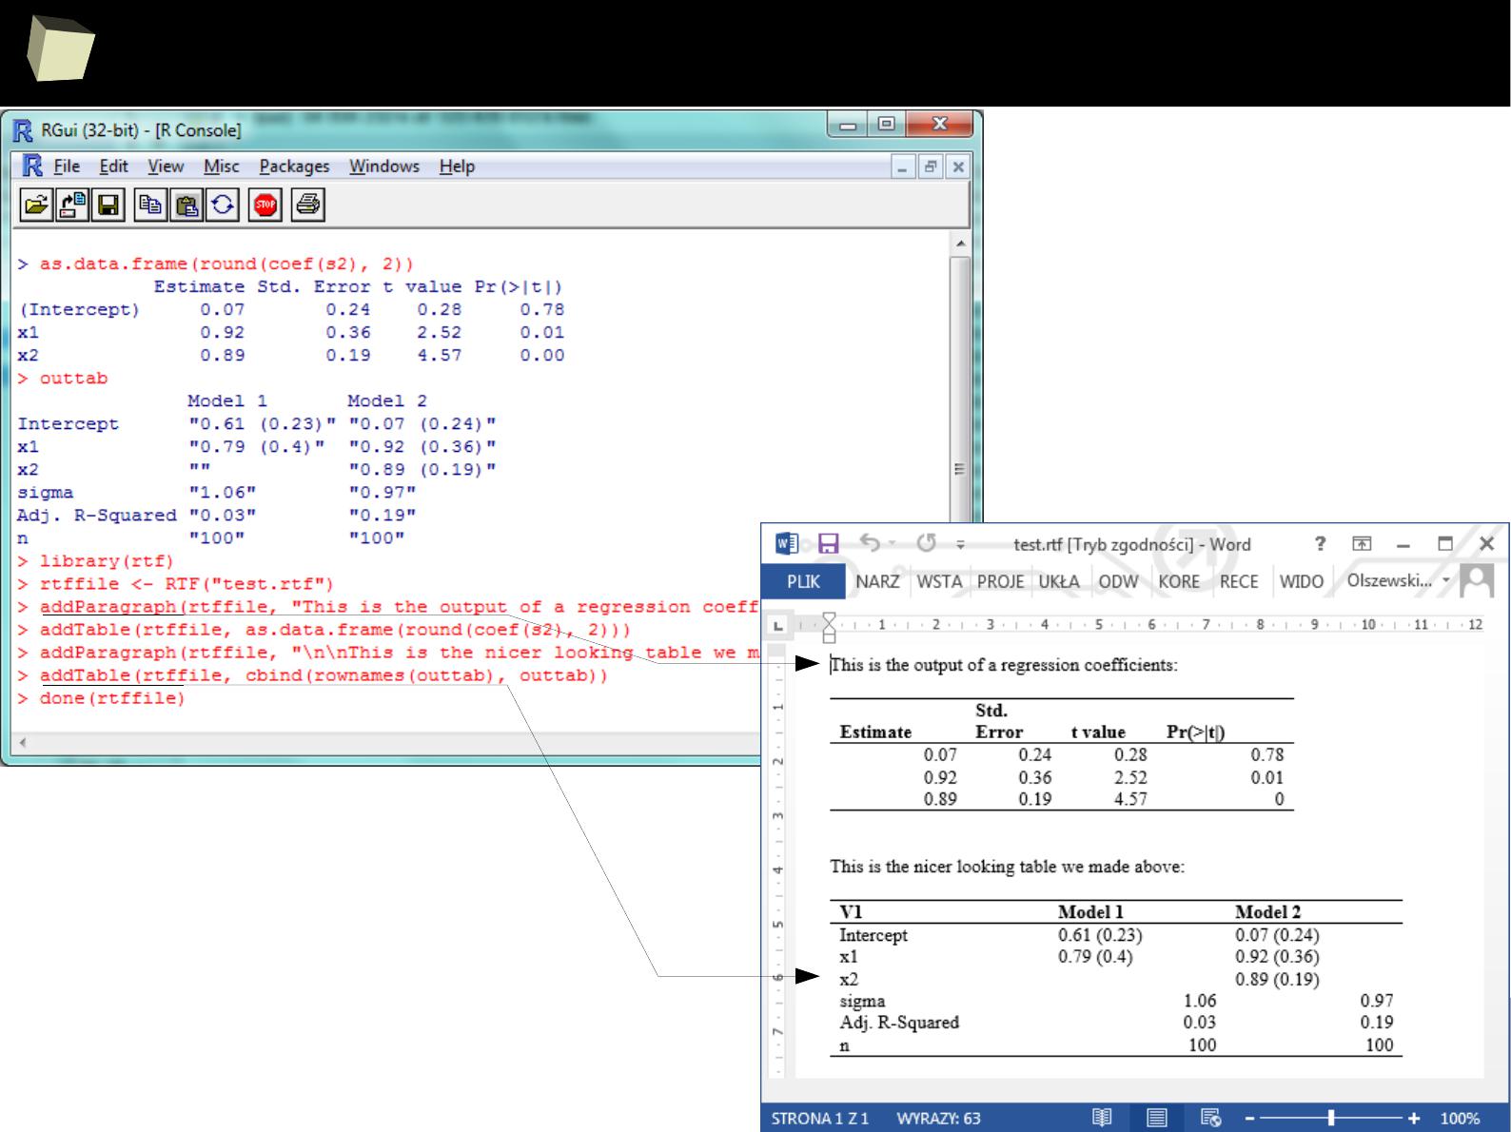Screen dimensions: 1511x1132
Task: Click the 100% zoom level in Word
Action: (1459, 1119)
